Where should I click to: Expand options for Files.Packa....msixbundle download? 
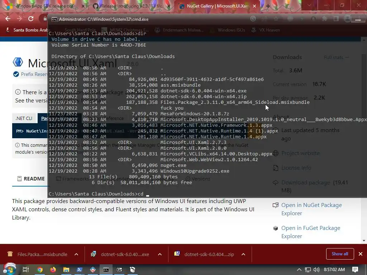pos(76,254)
